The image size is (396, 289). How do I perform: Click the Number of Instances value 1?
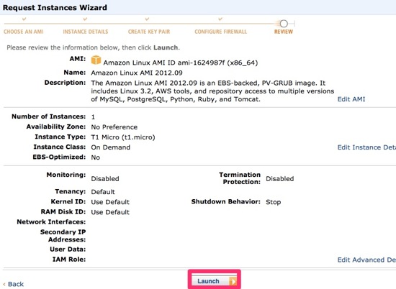pyautogui.click(x=93, y=116)
